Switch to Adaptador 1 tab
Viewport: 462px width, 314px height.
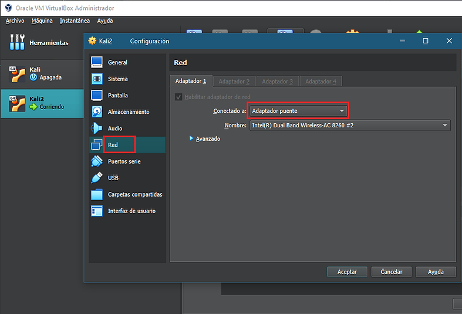point(191,81)
